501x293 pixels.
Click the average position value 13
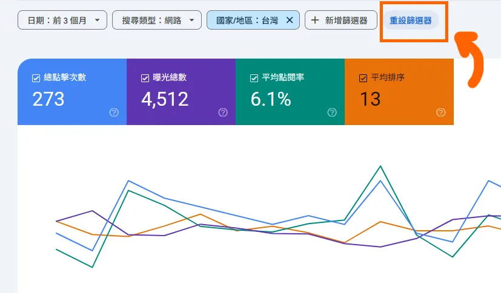point(370,99)
